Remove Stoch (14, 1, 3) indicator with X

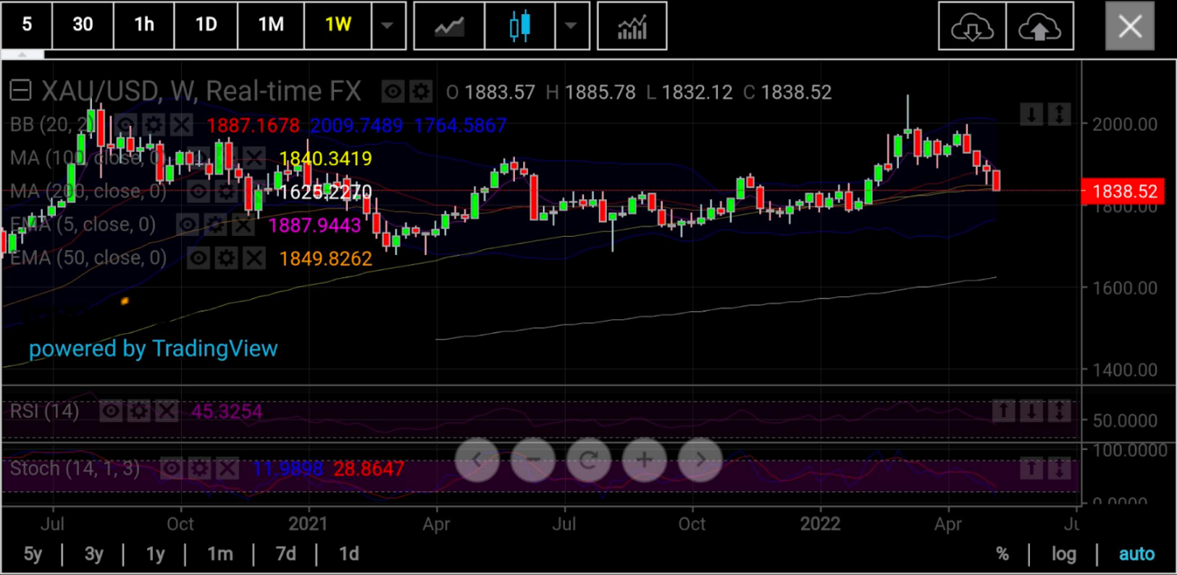[228, 469]
